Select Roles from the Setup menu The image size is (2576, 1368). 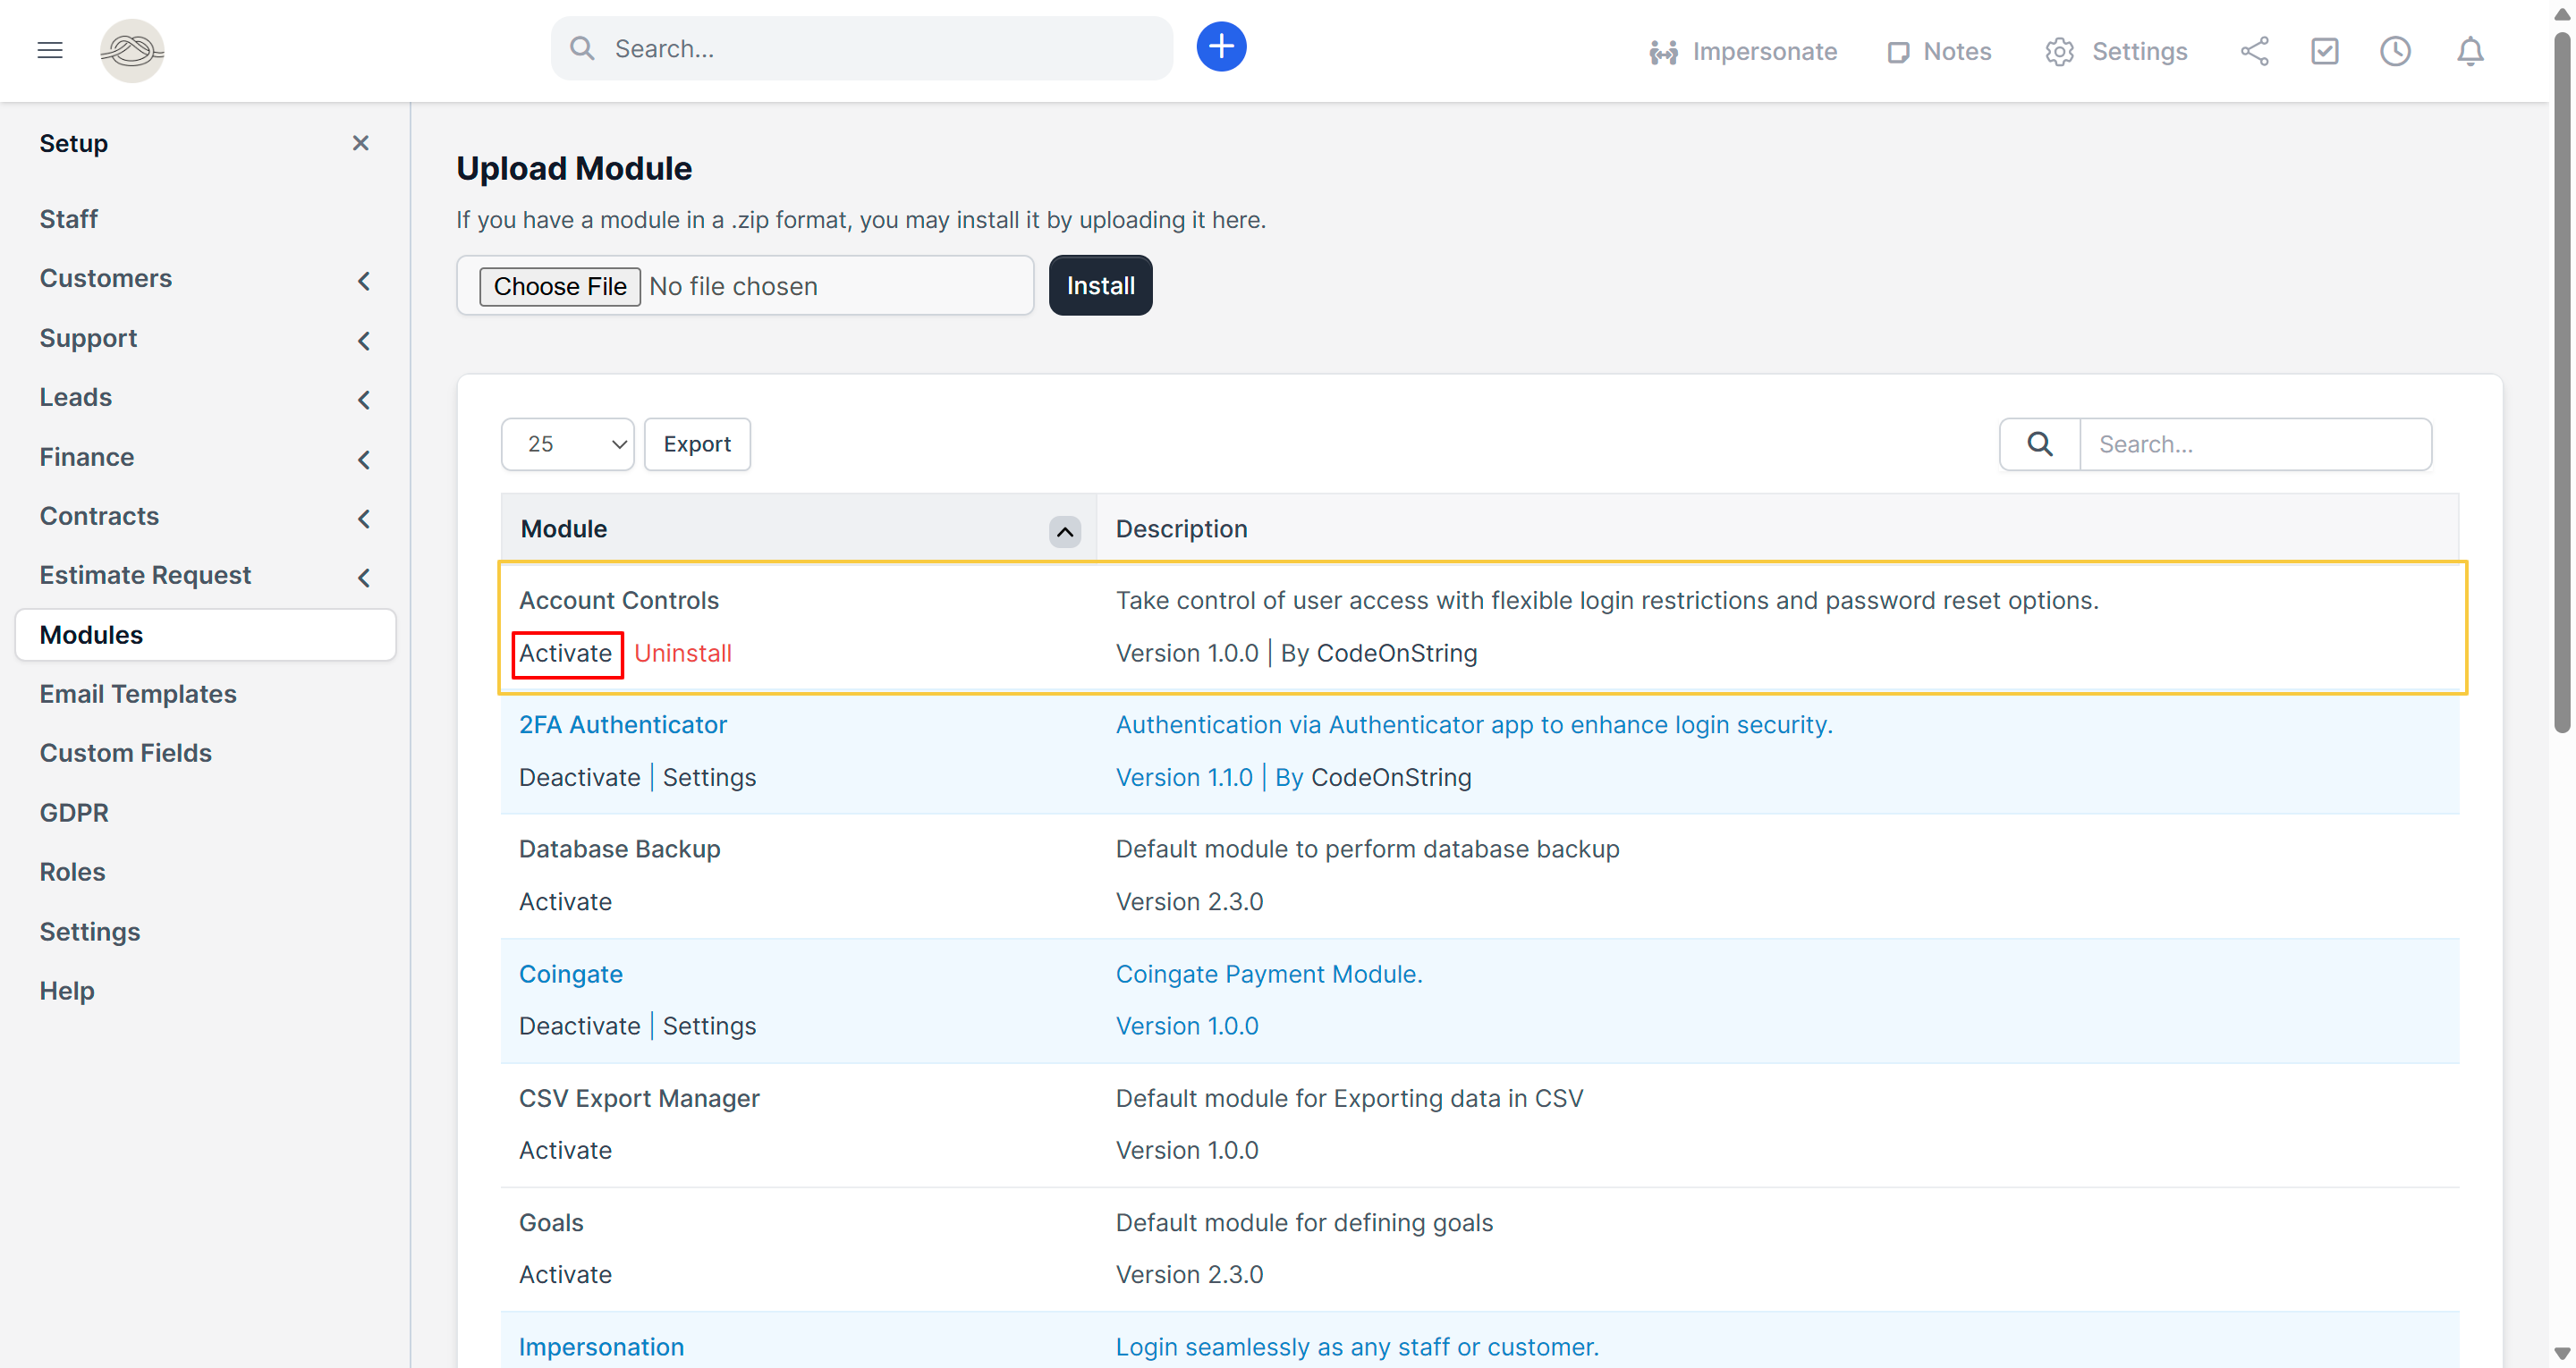(x=72, y=872)
